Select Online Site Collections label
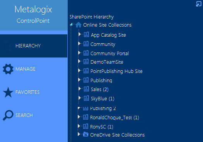Viewport: 203px width, 142px height. point(107,25)
